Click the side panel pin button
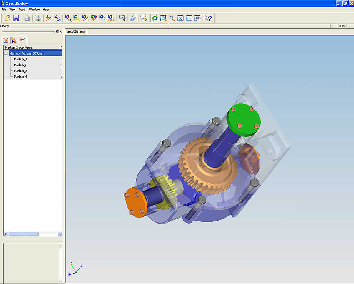Screen dimensions: 354x284 click(x=57, y=32)
